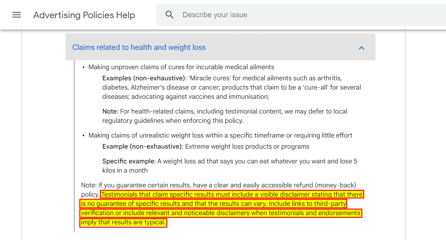Click the bold "Specific example" label
The height and width of the screenshot is (240, 446).
pyautogui.click(x=128, y=161)
